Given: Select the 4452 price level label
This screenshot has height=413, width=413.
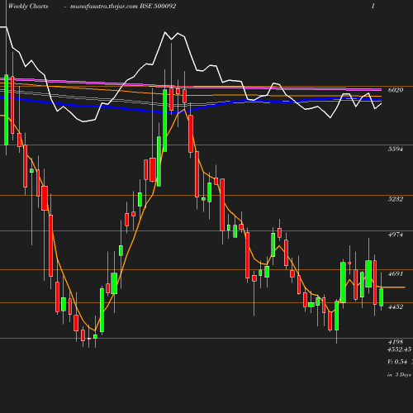Looking at the screenshot, I should click(x=396, y=306).
